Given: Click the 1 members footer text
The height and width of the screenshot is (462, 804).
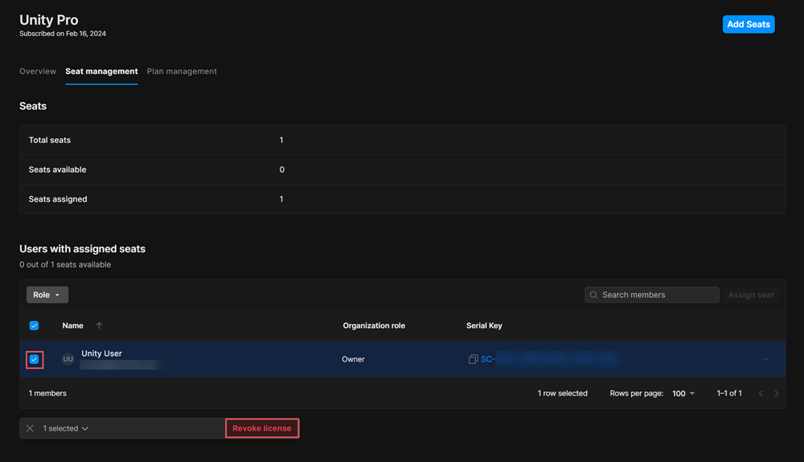Looking at the screenshot, I should coord(47,394).
